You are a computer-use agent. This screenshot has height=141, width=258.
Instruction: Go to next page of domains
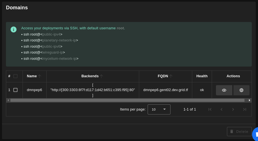pyautogui.click(x=233, y=109)
